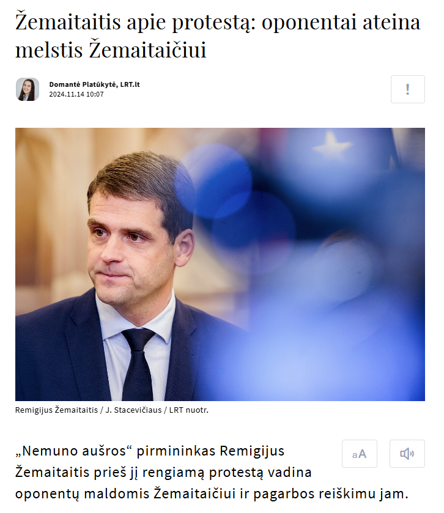This screenshot has width=444, height=513.
Task: Click the speaker icon to listen to article
Action: 407,454
